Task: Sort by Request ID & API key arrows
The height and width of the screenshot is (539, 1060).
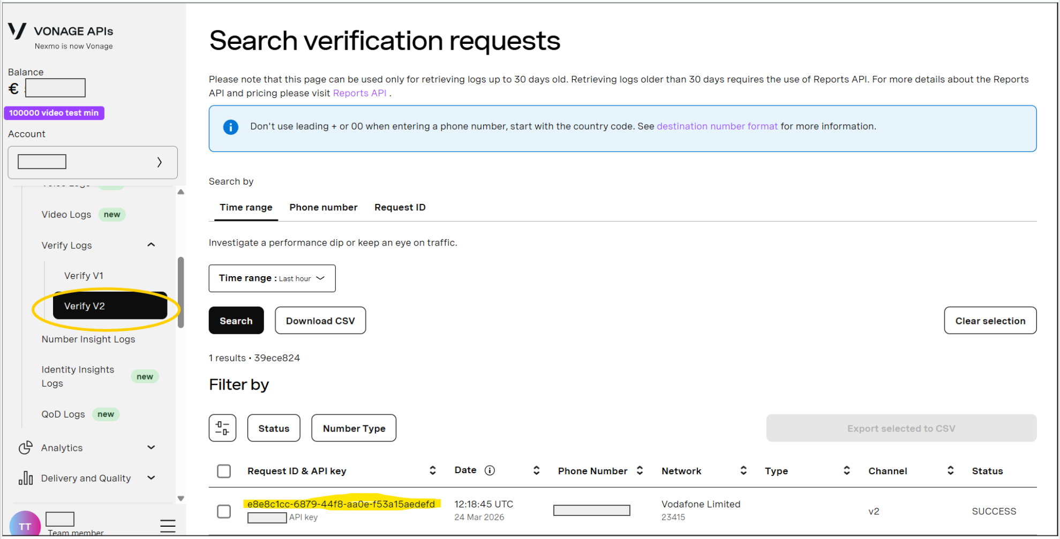Action: pos(433,470)
